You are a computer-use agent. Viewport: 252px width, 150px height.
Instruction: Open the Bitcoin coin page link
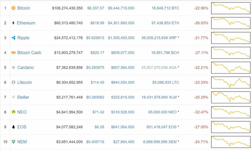(x=24, y=8)
